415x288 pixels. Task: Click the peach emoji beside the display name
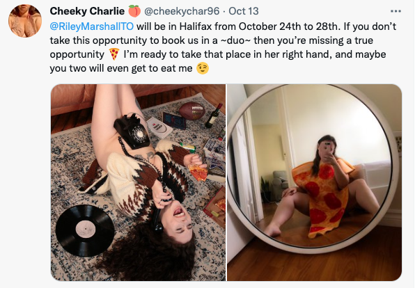[134, 11]
